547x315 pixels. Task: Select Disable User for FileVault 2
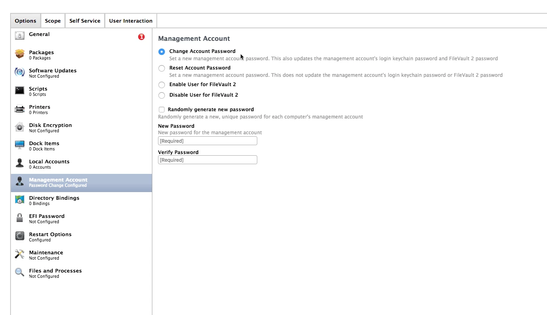tap(162, 95)
